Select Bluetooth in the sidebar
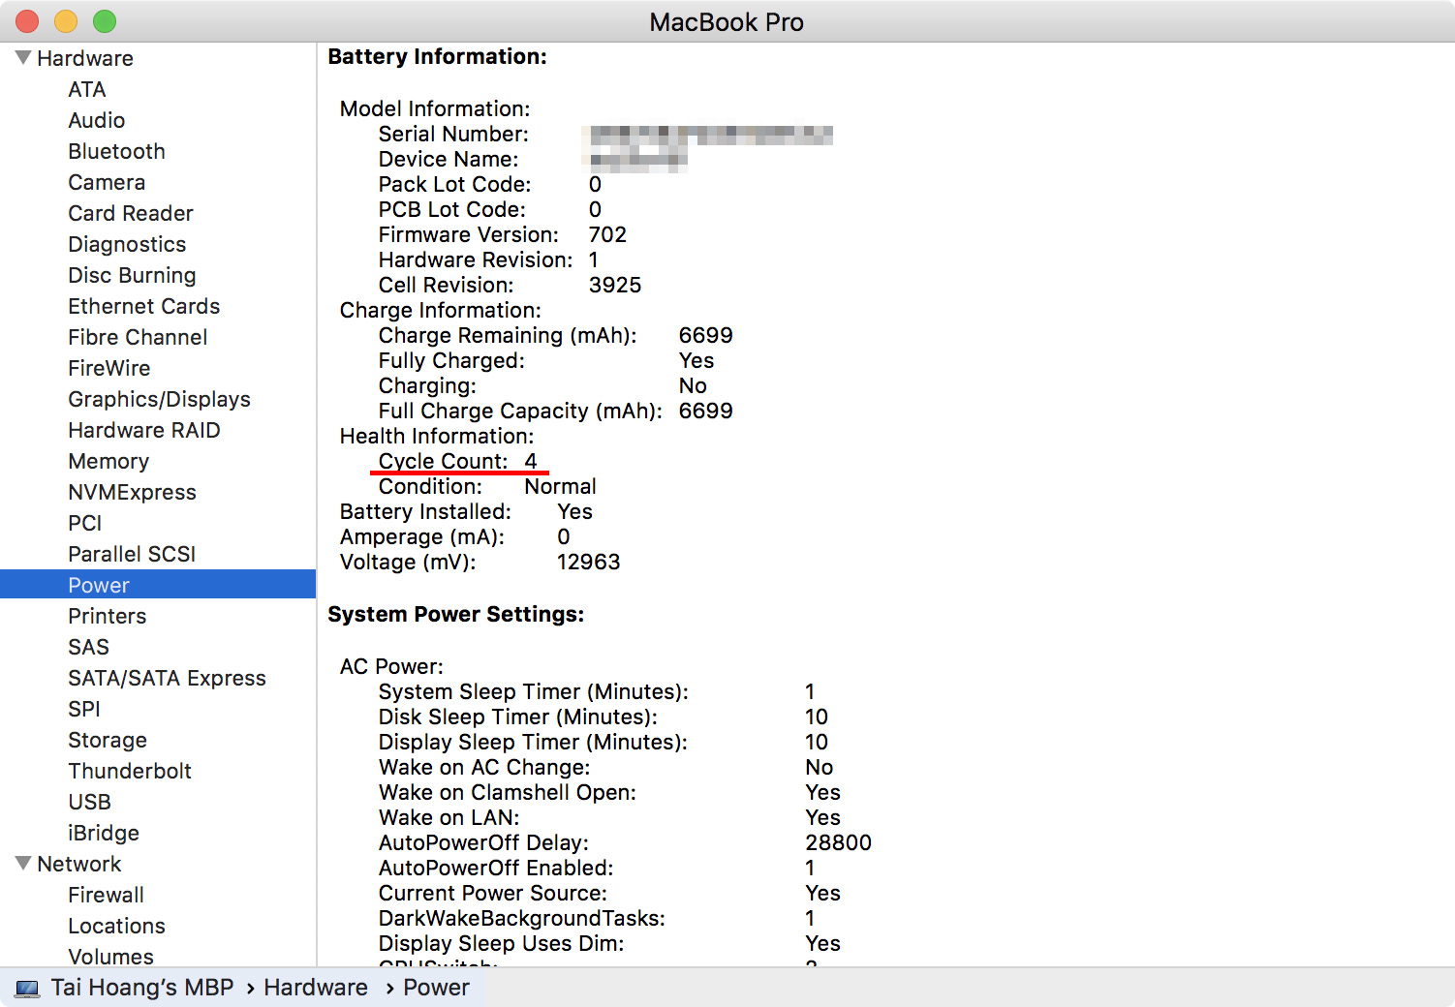This screenshot has width=1455, height=1007. click(116, 151)
